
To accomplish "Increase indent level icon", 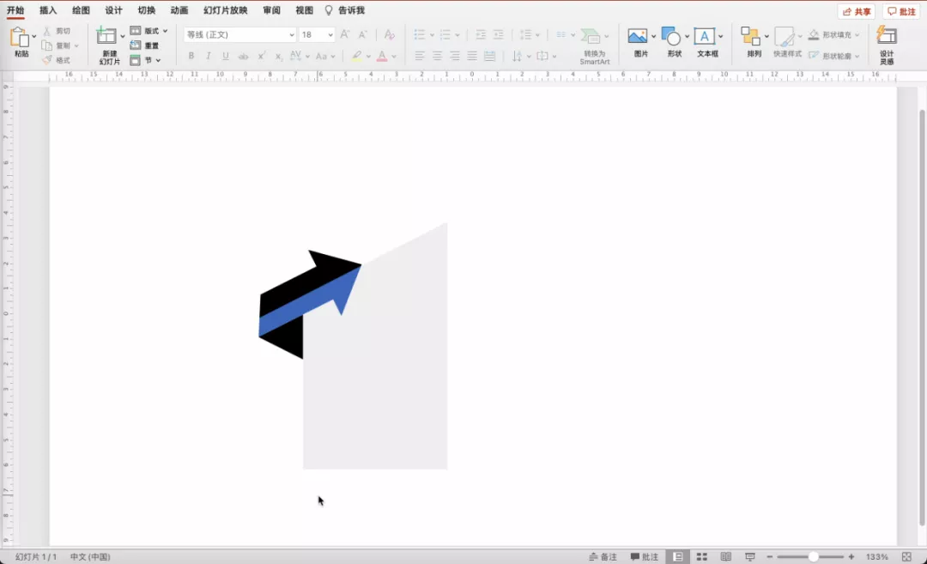I will [499, 35].
